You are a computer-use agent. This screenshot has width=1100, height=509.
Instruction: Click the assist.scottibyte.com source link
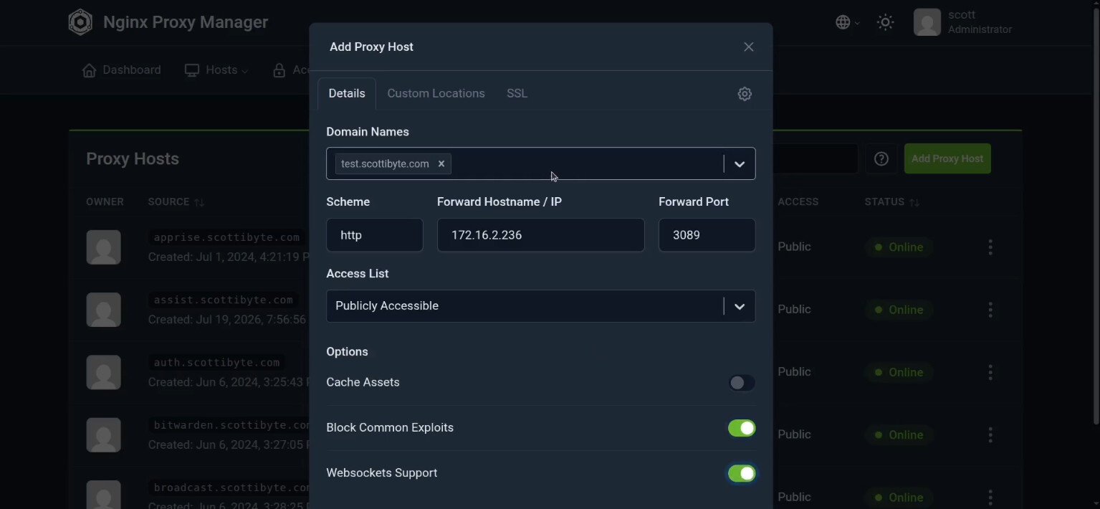click(224, 300)
